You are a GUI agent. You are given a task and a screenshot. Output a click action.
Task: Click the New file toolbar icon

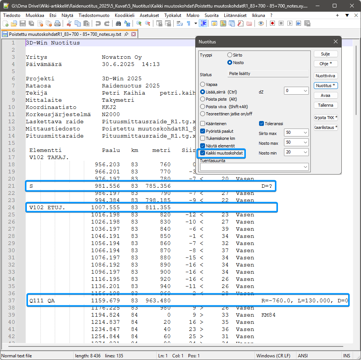click(x=5, y=23)
